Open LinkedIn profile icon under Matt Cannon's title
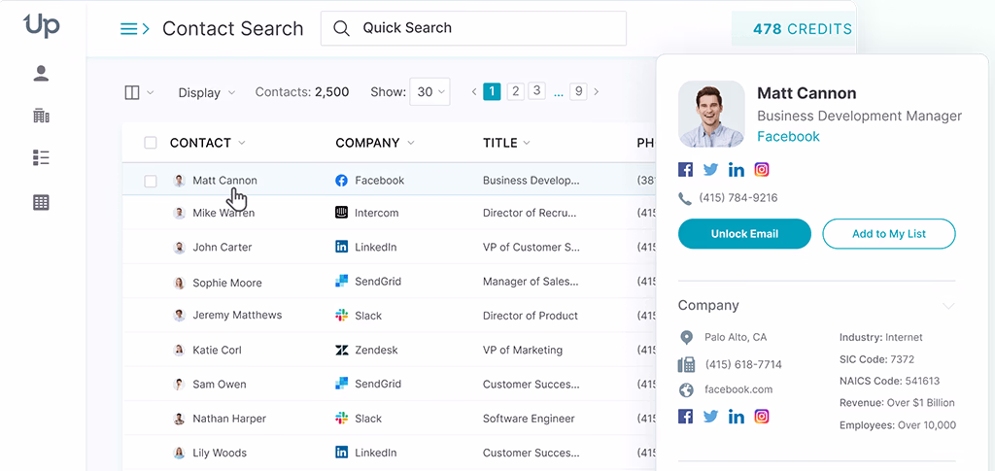Viewport: 995px width, 471px height. click(x=737, y=169)
